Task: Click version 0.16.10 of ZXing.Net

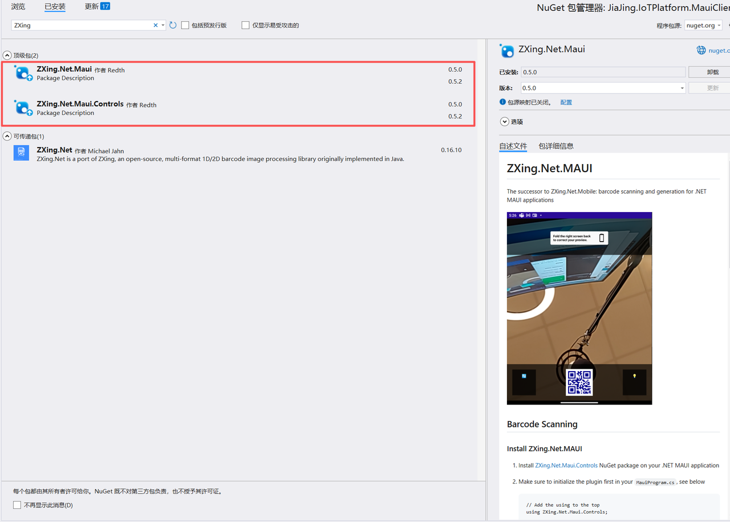Action: 451,150
